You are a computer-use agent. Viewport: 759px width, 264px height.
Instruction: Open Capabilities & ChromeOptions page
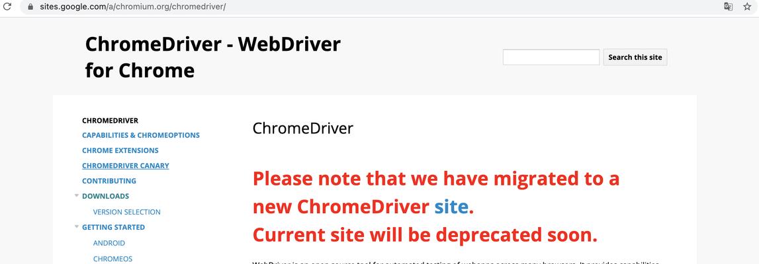pos(141,135)
